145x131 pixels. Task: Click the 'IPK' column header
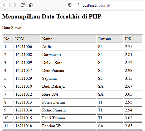click(133, 39)
